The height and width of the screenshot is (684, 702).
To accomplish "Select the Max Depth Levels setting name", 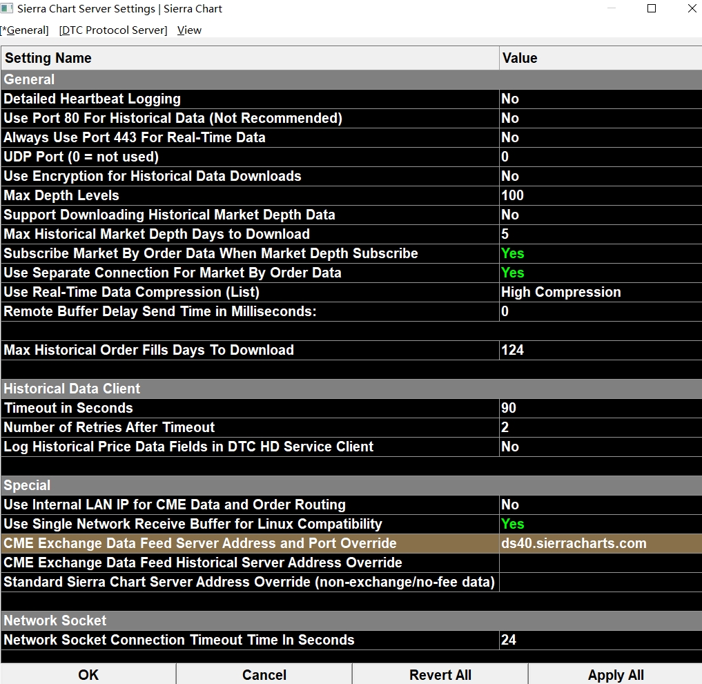I will 61,195.
